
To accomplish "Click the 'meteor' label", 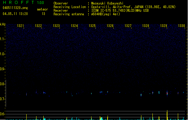I will click(x=42, y=9).
